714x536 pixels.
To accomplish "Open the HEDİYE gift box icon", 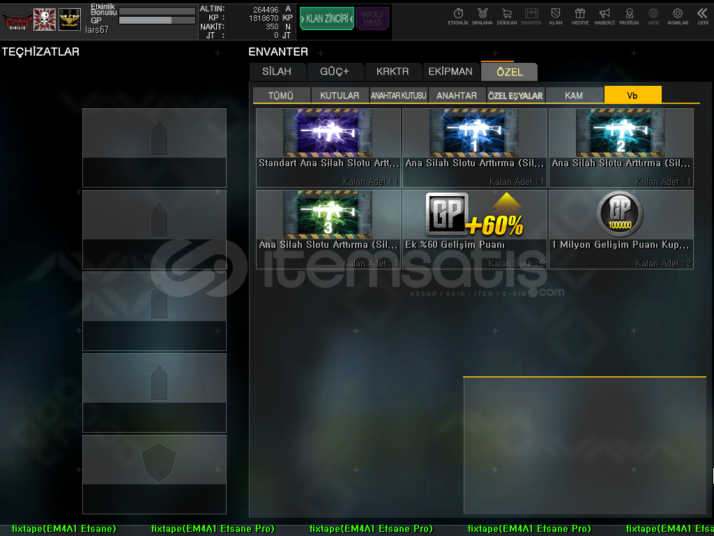I will click(580, 16).
